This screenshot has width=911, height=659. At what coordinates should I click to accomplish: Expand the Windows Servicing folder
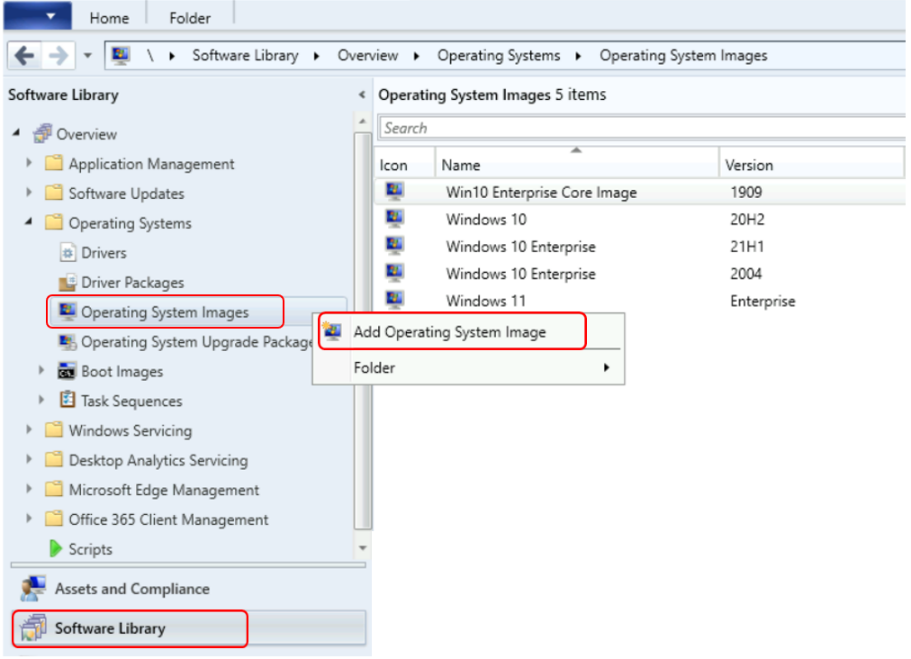[29, 429]
